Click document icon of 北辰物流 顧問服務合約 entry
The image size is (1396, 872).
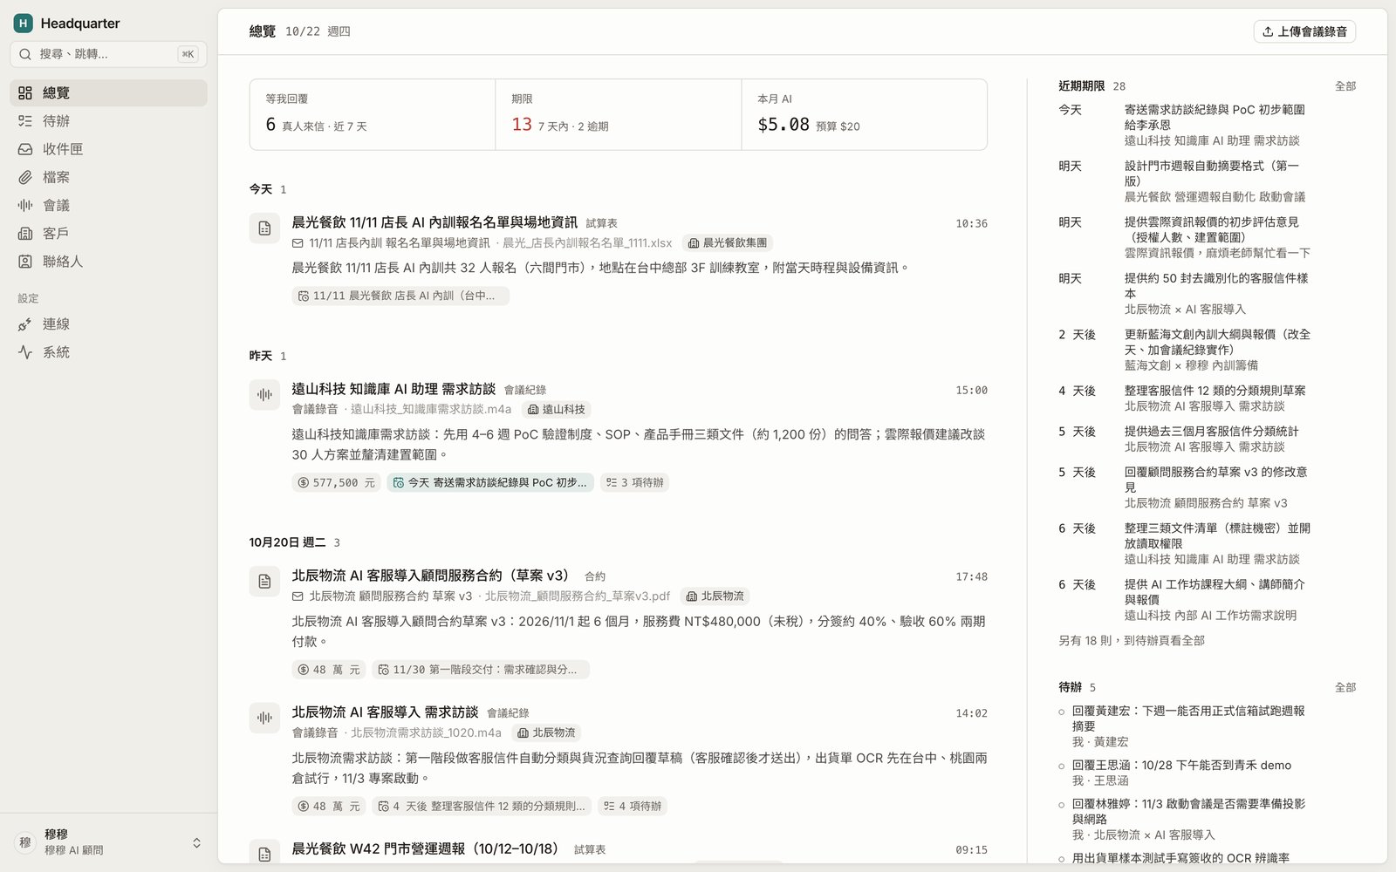point(264,582)
